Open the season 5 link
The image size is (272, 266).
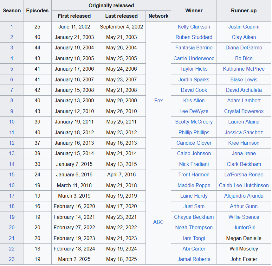[12, 69]
